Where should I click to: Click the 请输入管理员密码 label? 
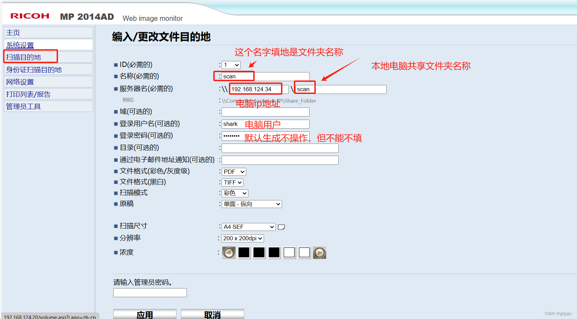143,282
